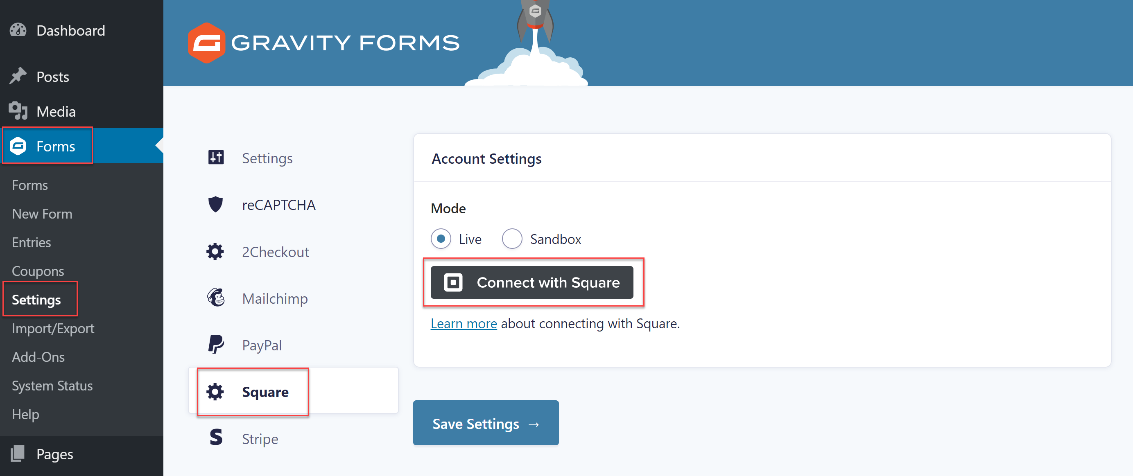Screen dimensions: 1133x476
Task: Open the Stripe S icon
Action: (x=215, y=438)
